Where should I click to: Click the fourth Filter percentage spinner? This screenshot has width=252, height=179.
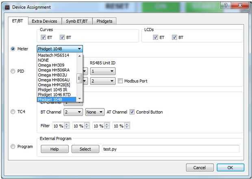(122, 126)
